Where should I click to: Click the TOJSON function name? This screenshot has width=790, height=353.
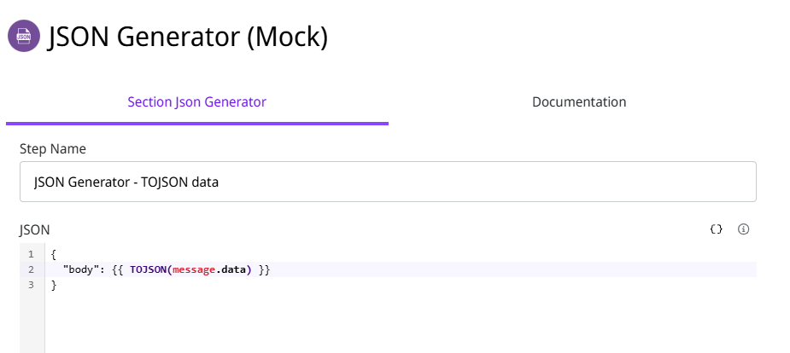tap(149, 269)
